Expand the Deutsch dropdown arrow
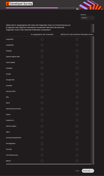The height and width of the screenshot is (176, 104). click(x=92, y=18)
